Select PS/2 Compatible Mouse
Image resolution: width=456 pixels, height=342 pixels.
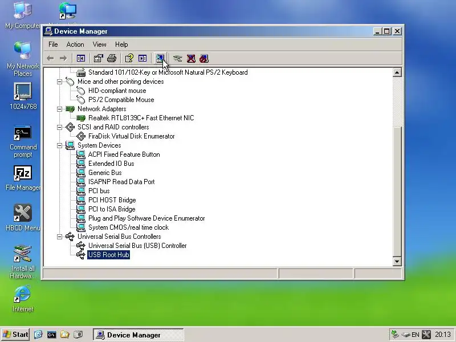(x=121, y=100)
